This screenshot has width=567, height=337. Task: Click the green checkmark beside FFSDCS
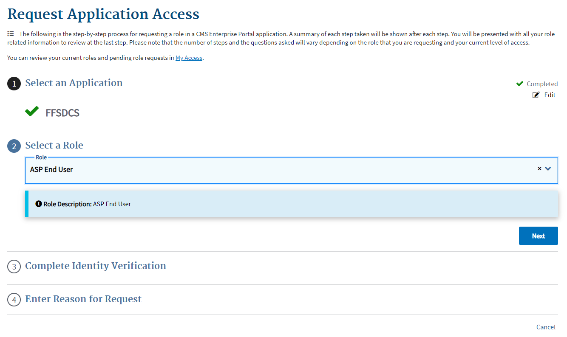pyautogui.click(x=32, y=112)
